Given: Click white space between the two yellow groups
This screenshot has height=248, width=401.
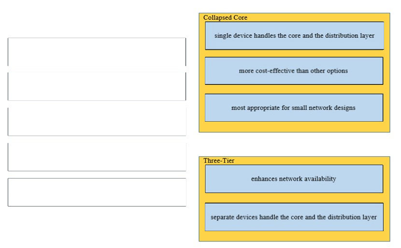Looking at the screenshot, I should coord(294,144).
